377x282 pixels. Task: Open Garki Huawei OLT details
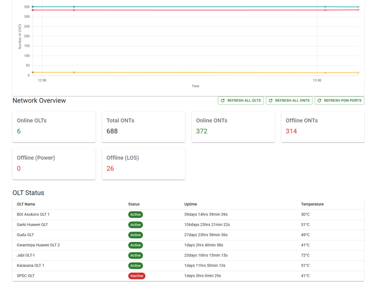pyautogui.click(x=32, y=224)
